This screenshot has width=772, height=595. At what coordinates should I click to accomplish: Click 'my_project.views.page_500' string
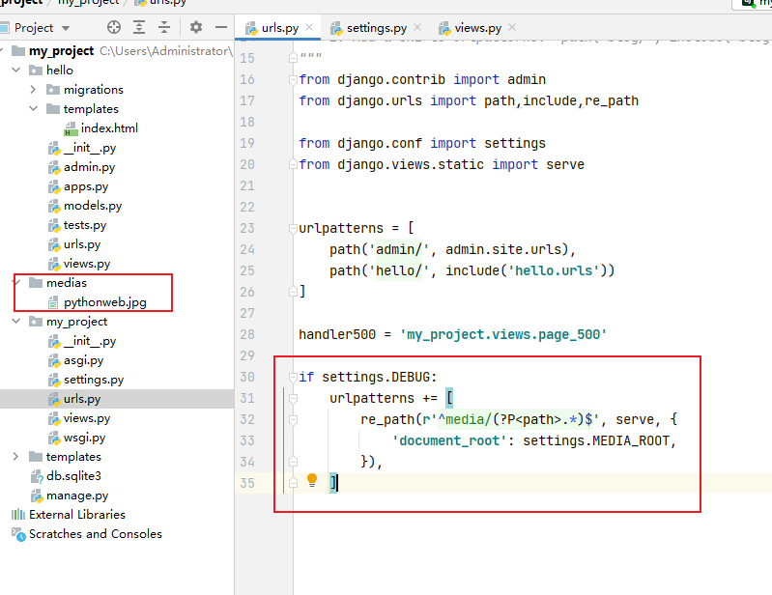(x=503, y=334)
